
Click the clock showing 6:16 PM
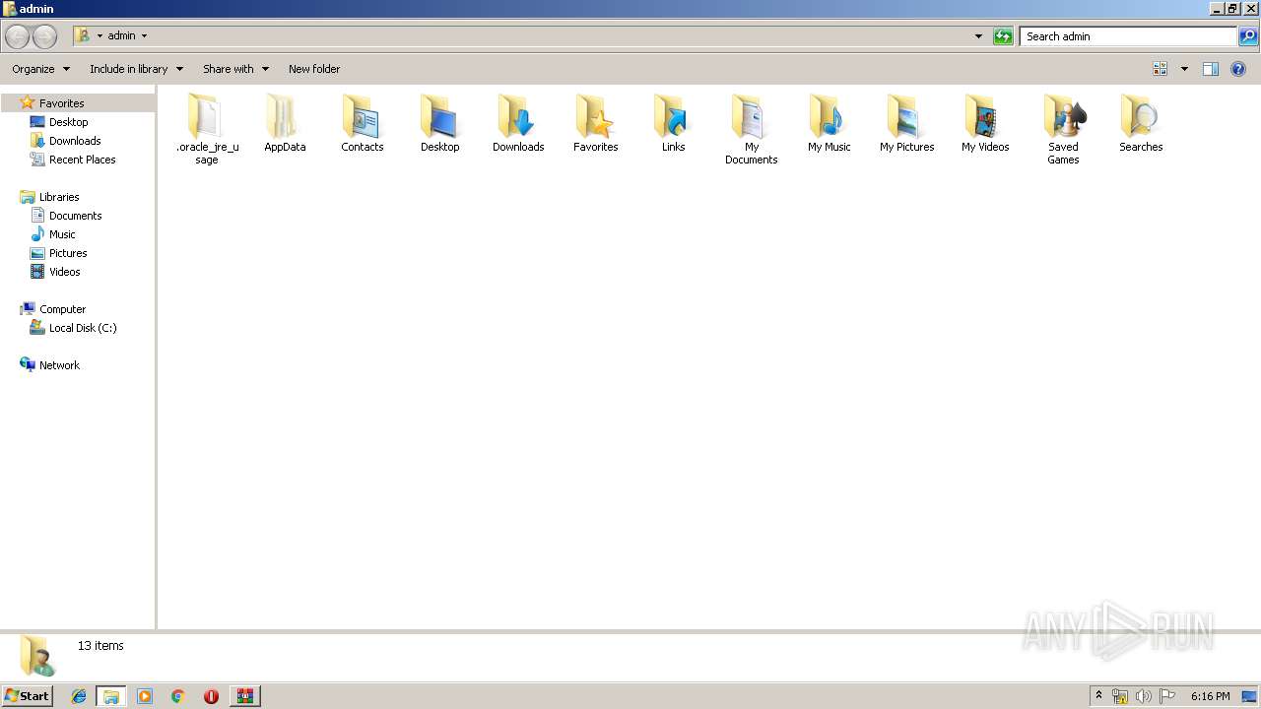(x=1210, y=696)
